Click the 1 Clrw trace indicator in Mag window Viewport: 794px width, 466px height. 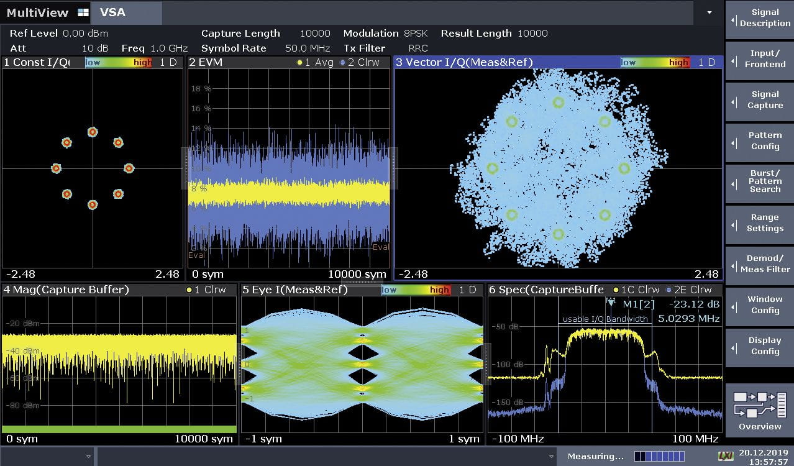point(189,290)
